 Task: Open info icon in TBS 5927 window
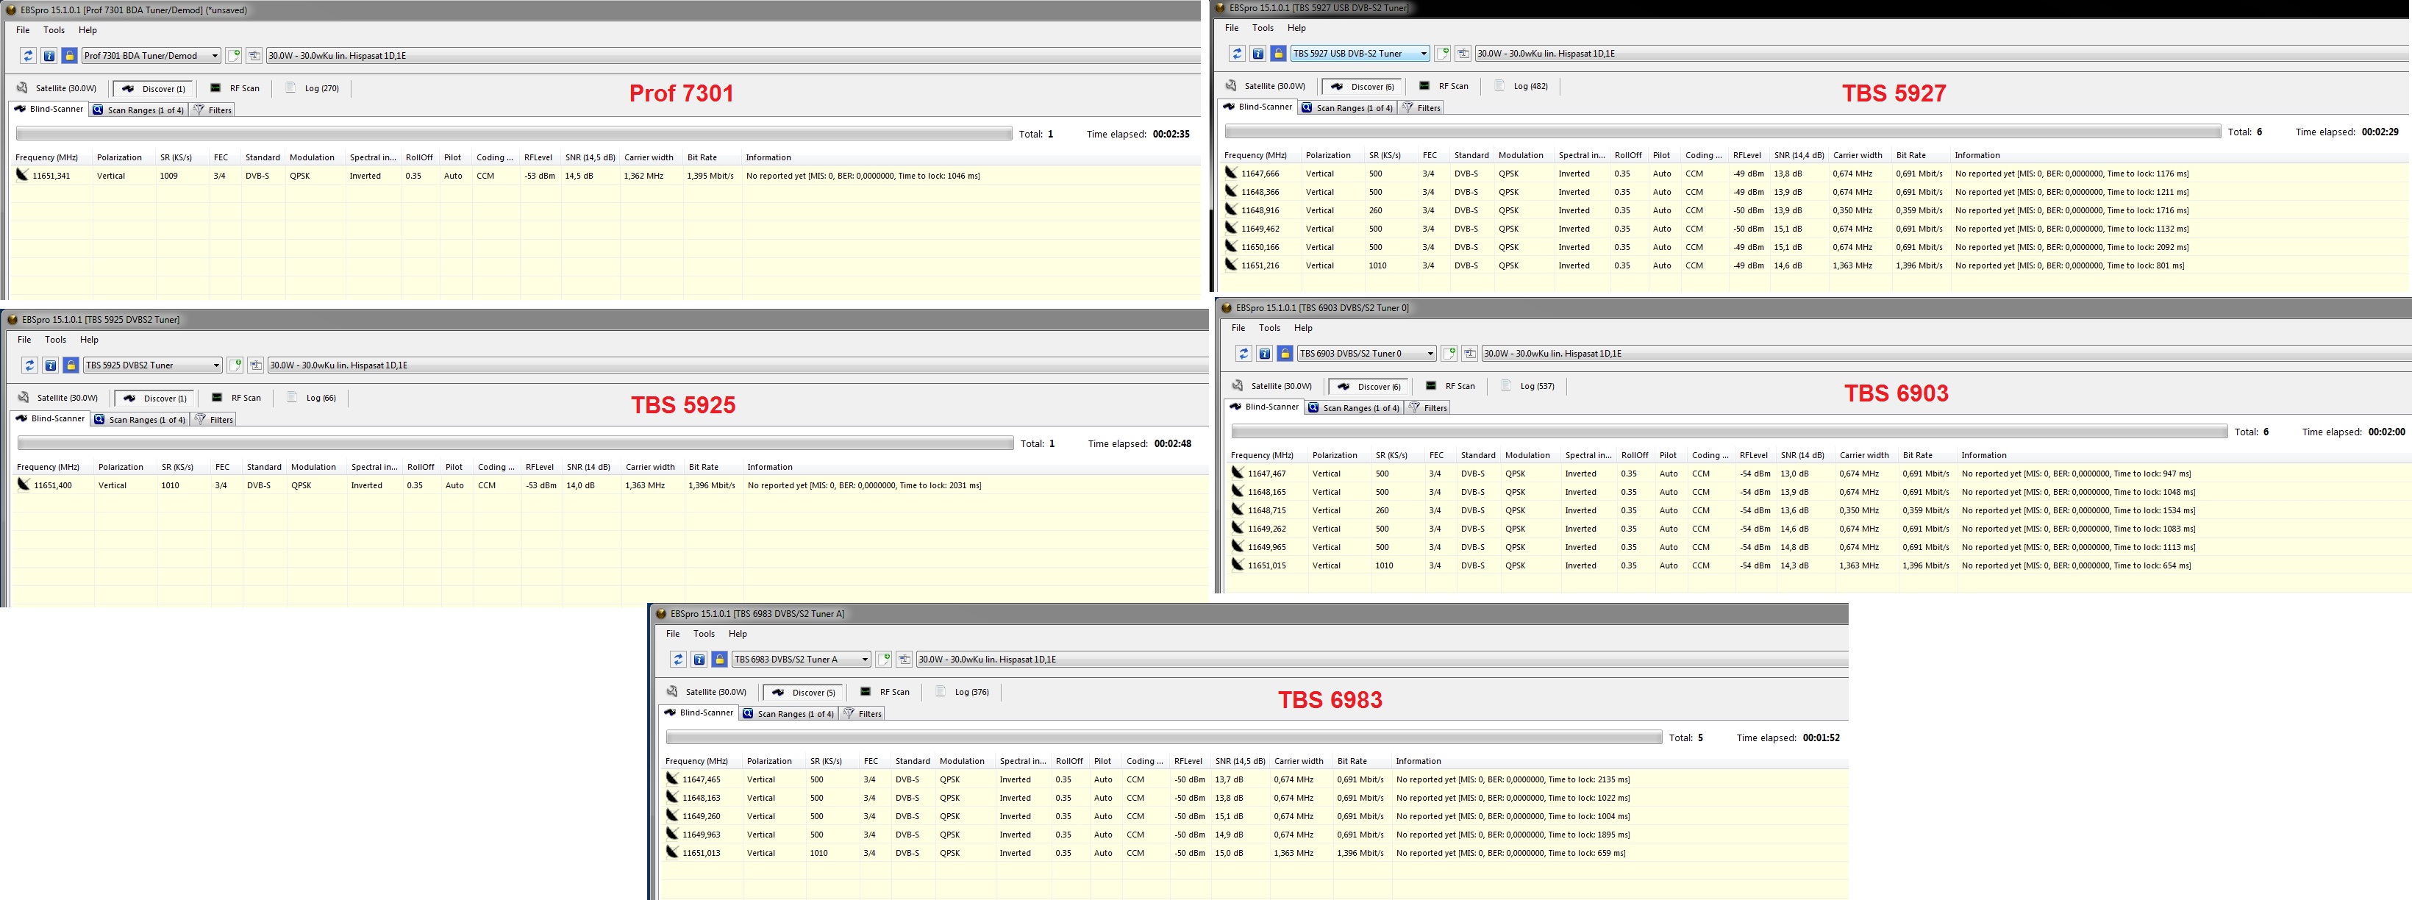coord(1257,54)
